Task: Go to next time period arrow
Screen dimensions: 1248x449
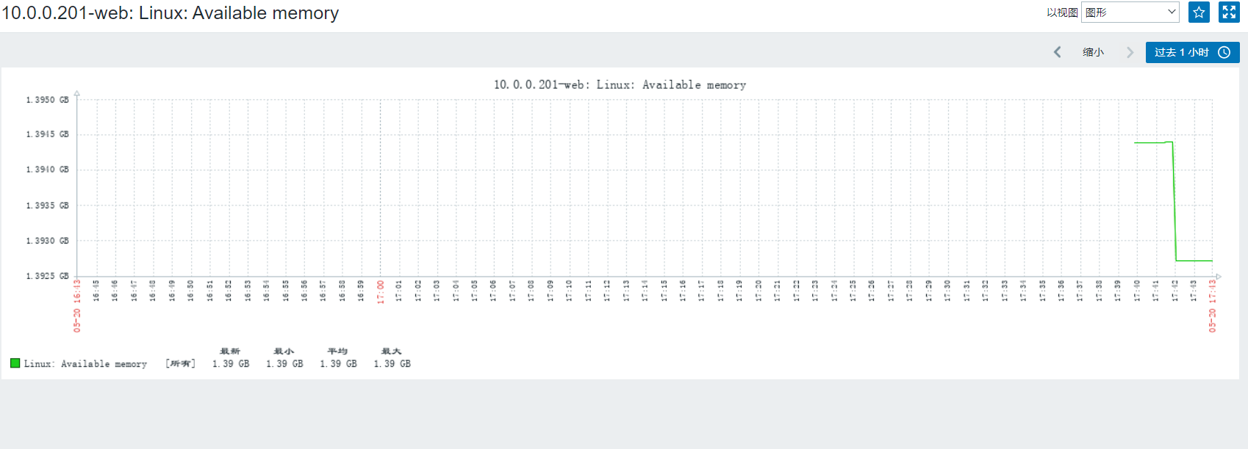Action: click(x=1130, y=52)
